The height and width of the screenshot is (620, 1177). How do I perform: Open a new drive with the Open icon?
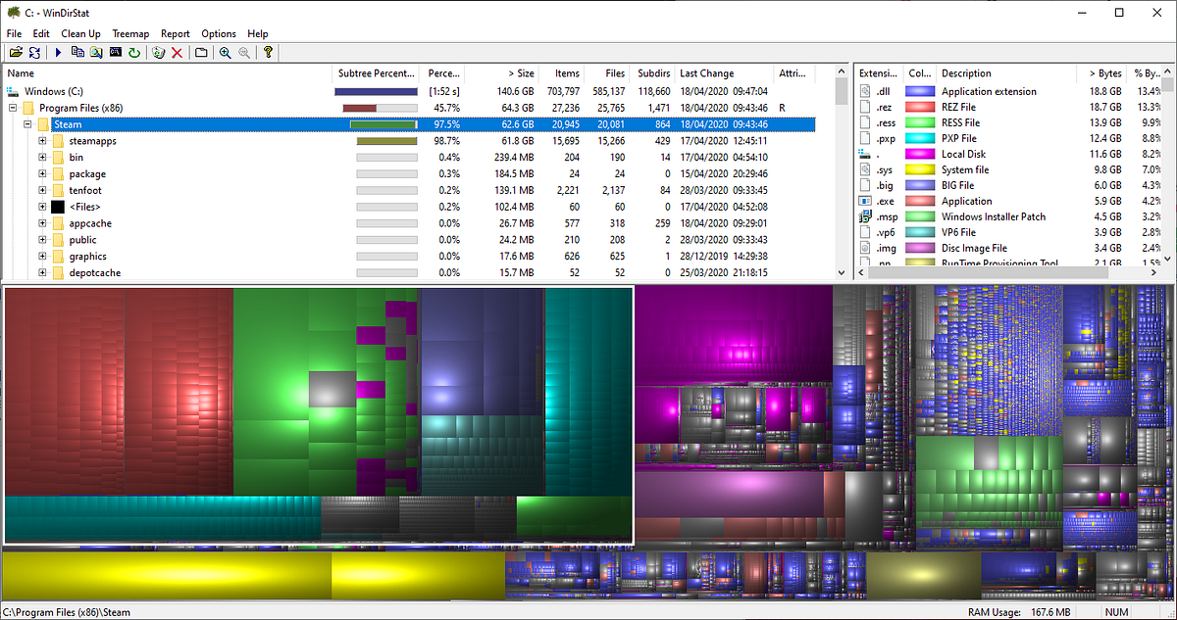click(17, 52)
